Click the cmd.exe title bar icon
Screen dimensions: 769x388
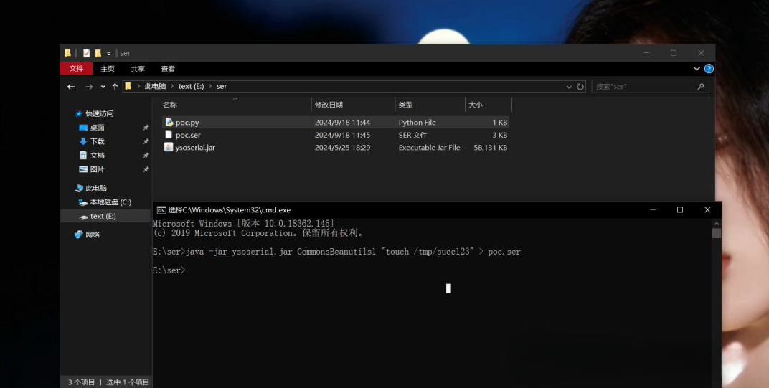(x=161, y=210)
